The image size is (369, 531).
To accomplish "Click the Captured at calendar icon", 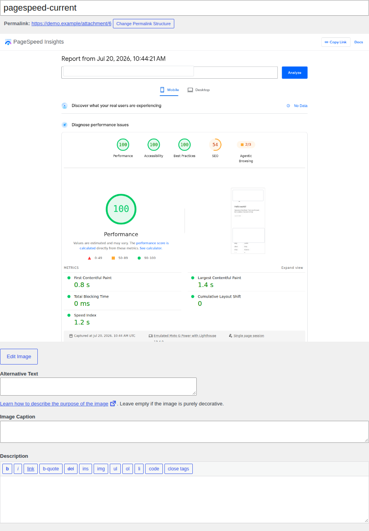I will 71,336.
